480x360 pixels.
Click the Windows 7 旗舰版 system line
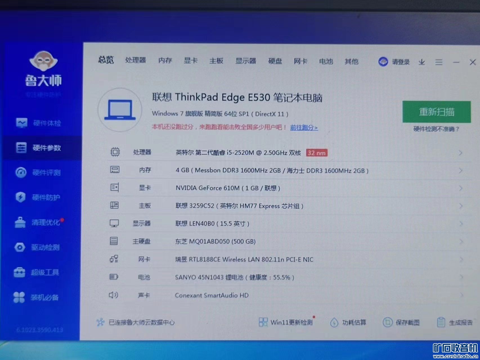(220, 114)
